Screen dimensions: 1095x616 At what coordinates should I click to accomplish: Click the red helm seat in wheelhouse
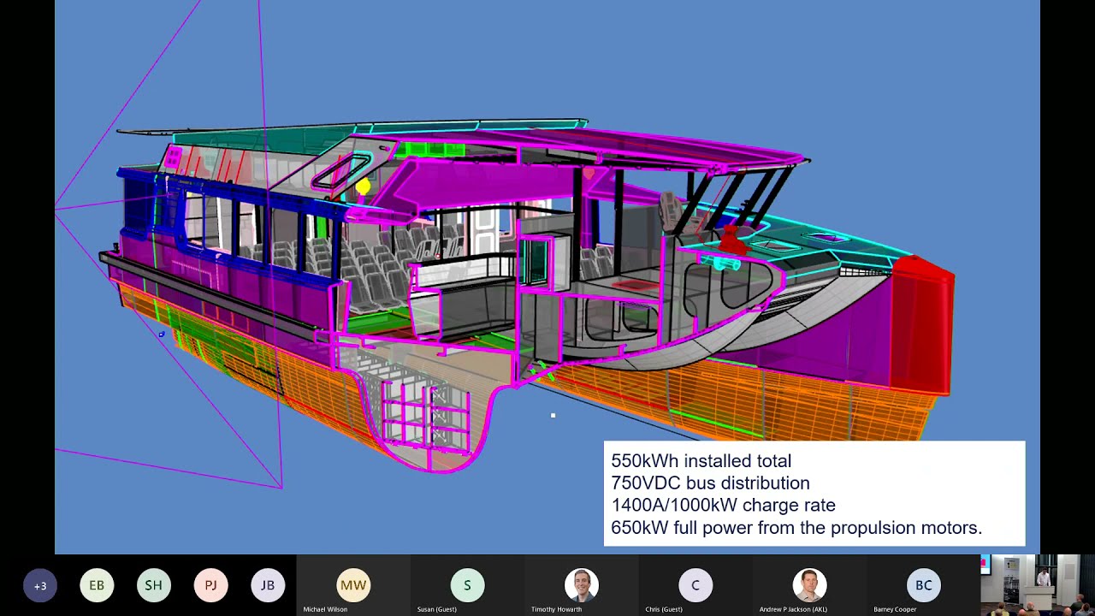[x=732, y=241]
